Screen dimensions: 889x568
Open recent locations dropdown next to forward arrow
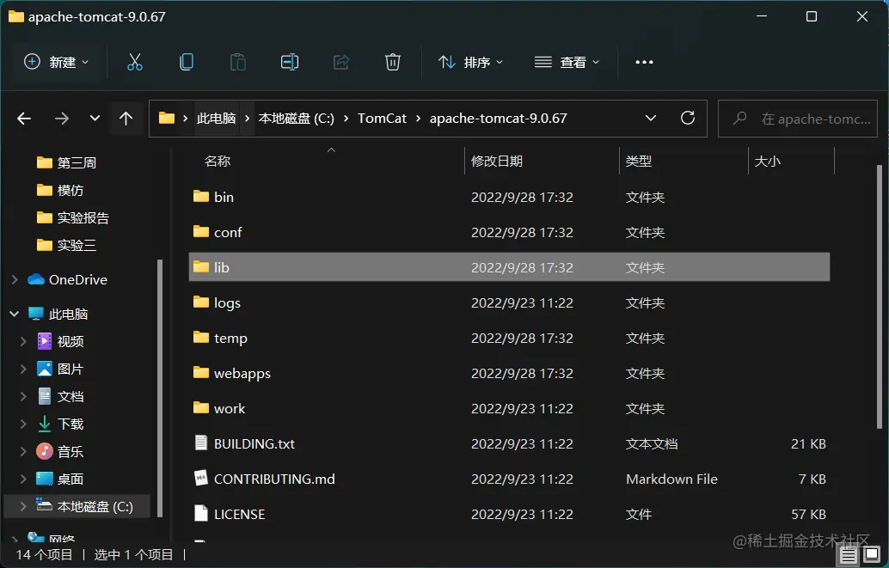pos(95,119)
